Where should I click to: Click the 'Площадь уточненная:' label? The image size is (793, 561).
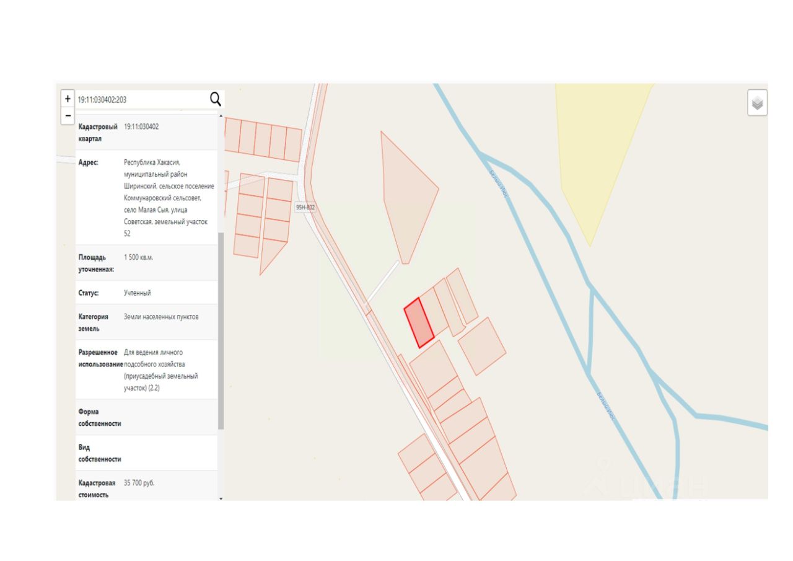(97, 263)
